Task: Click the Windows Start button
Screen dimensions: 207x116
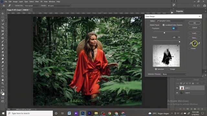Action: [3, 113]
